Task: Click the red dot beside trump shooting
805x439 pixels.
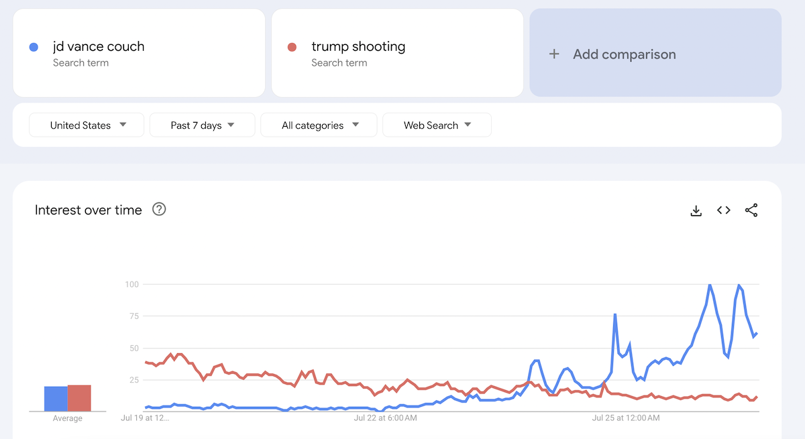Action: pyautogui.click(x=292, y=47)
